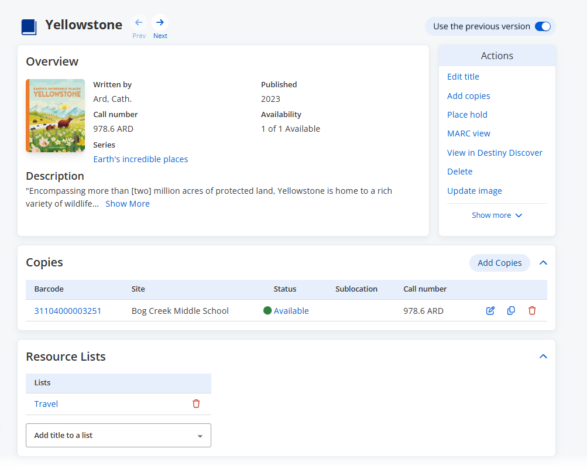Click the green Available status dot

tap(267, 311)
